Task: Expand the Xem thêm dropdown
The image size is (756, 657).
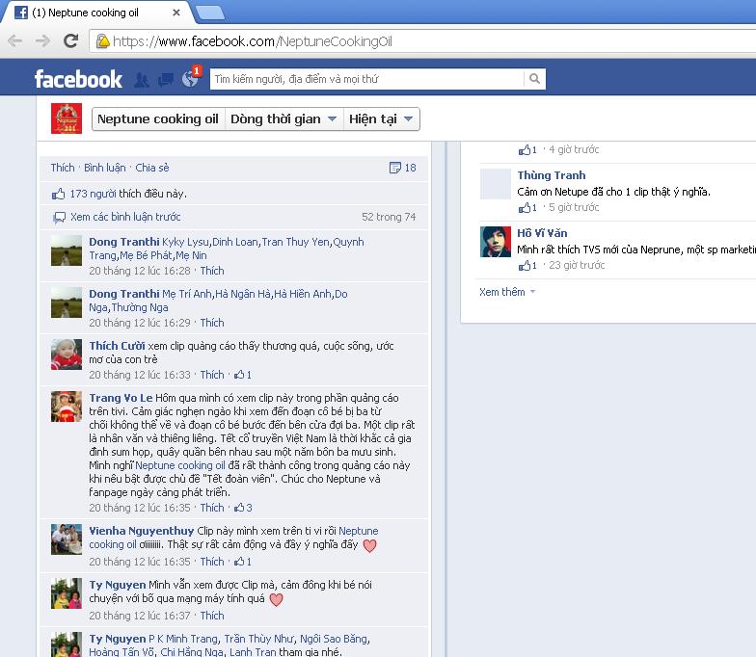Action: (507, 292)
